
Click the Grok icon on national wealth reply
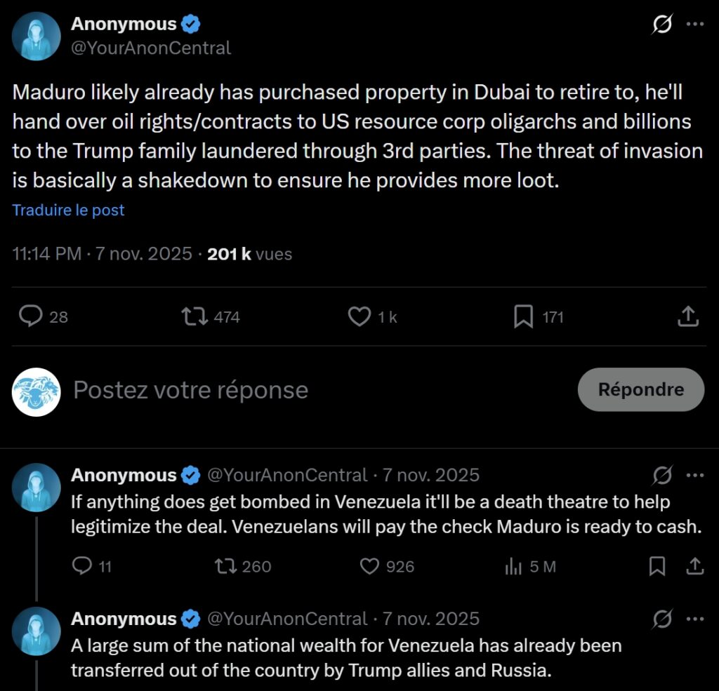(x=662, y=618)
